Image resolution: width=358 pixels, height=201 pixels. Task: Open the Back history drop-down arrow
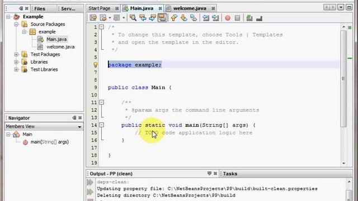tap(110, 18)
